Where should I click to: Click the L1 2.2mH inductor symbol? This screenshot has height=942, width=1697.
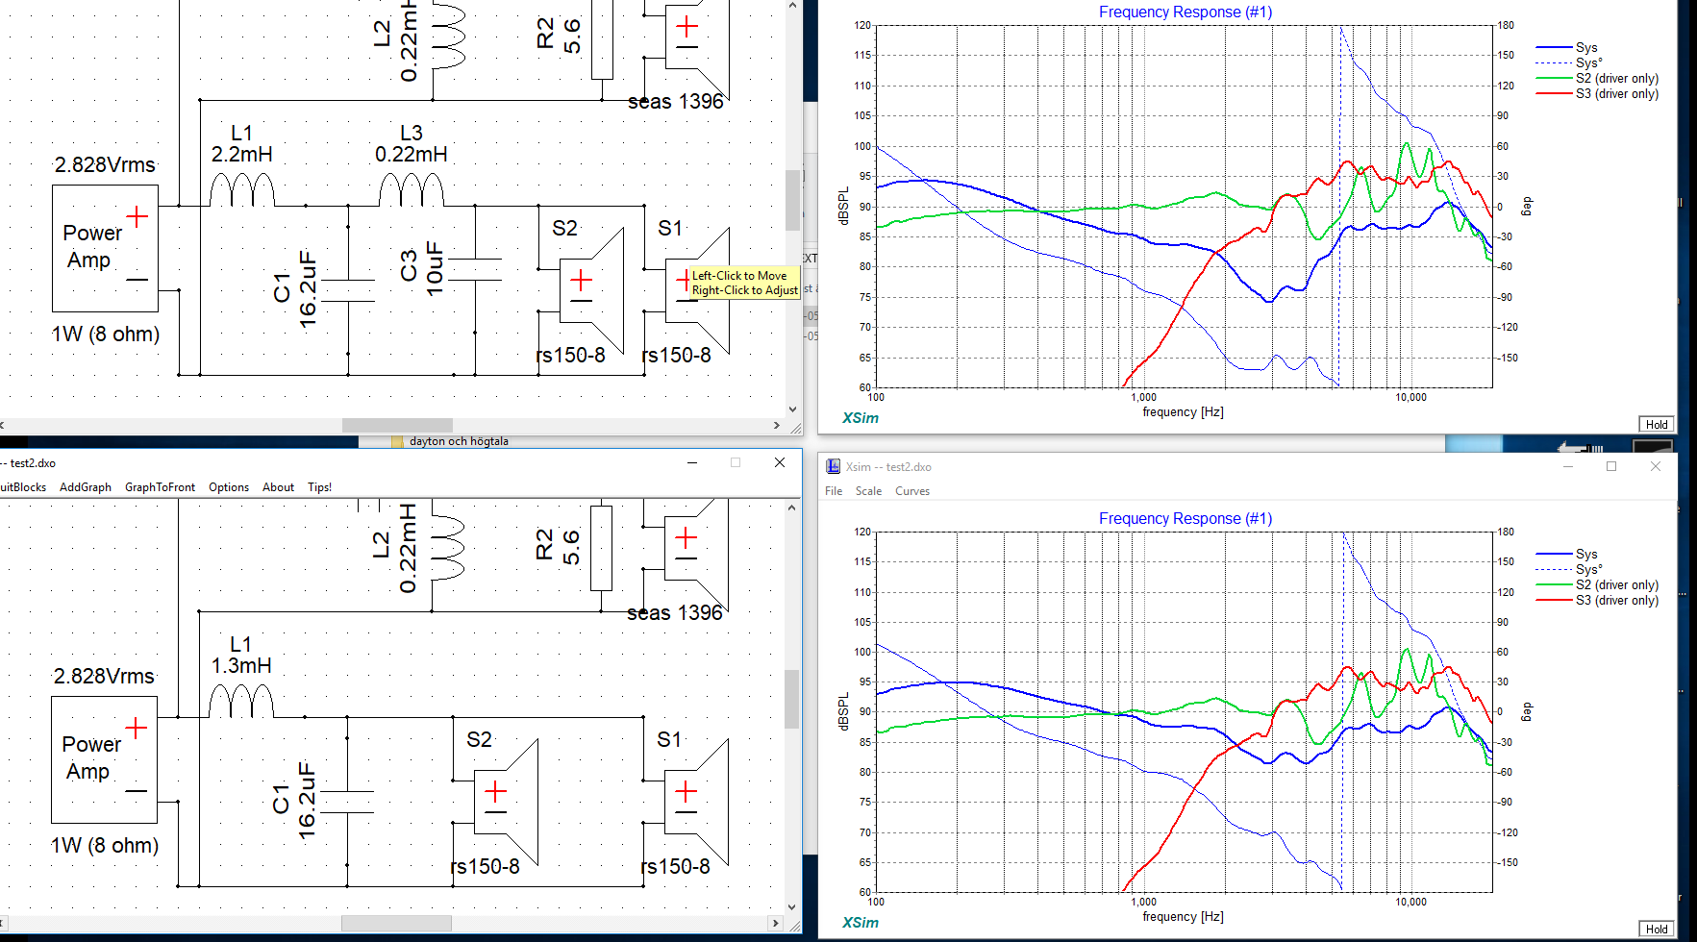(241, 190)
